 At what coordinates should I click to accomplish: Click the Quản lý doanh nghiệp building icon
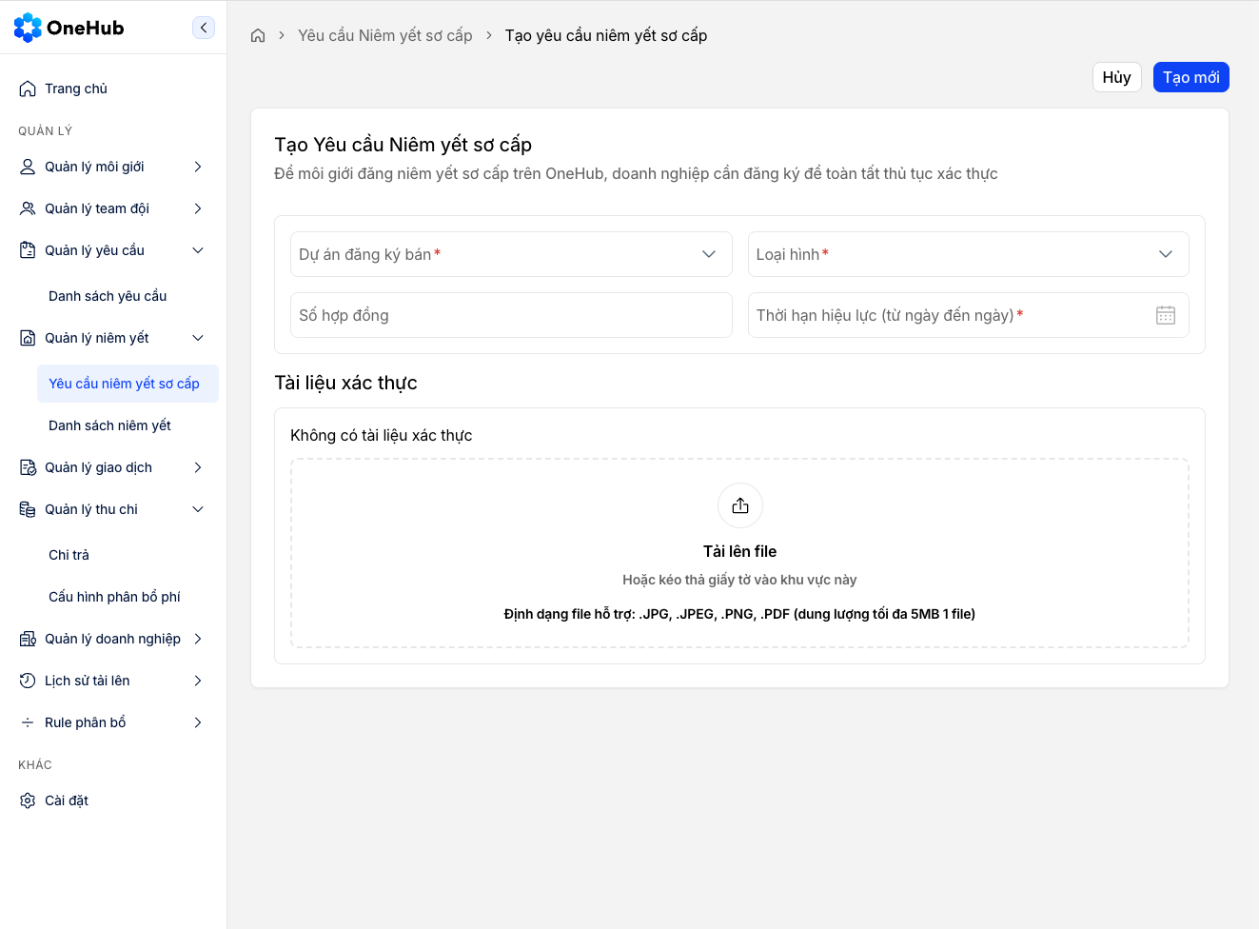[28, 639]
